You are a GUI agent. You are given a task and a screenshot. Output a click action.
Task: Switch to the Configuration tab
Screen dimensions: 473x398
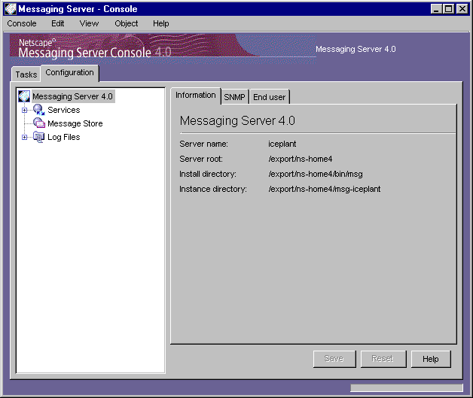coord(70,73)
